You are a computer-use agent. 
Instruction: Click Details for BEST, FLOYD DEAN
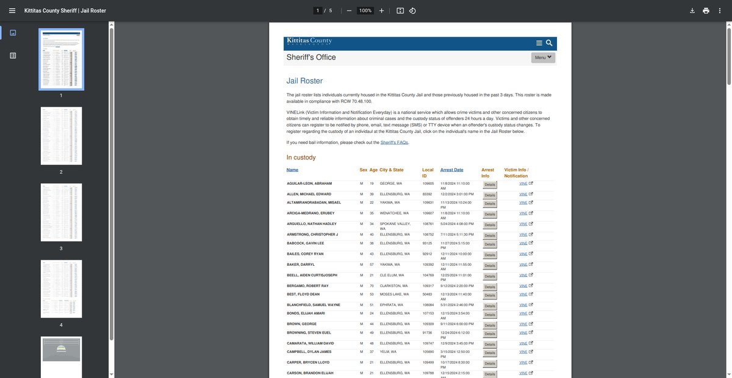tap(490, 296)
